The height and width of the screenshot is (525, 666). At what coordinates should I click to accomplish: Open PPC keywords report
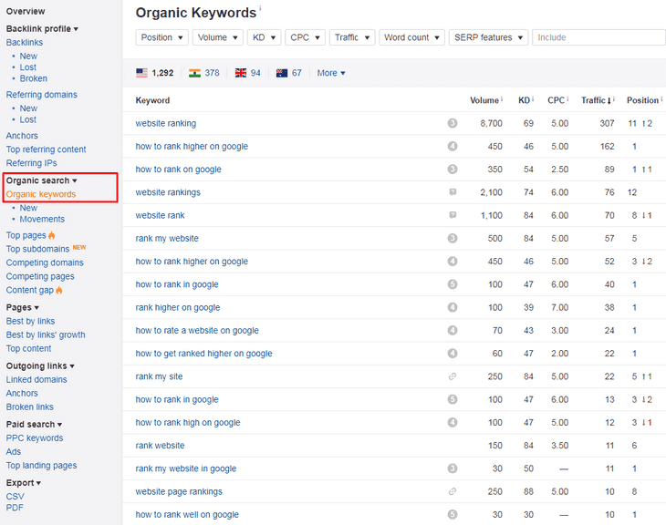click(35, 438)
